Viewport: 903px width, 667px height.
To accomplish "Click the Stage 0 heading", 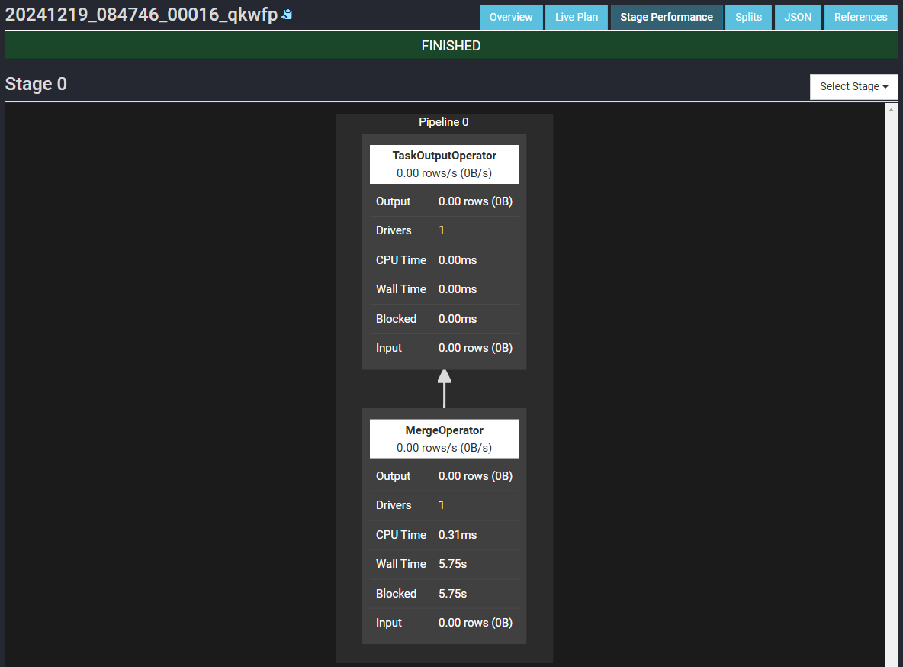I will pos(36,84).
